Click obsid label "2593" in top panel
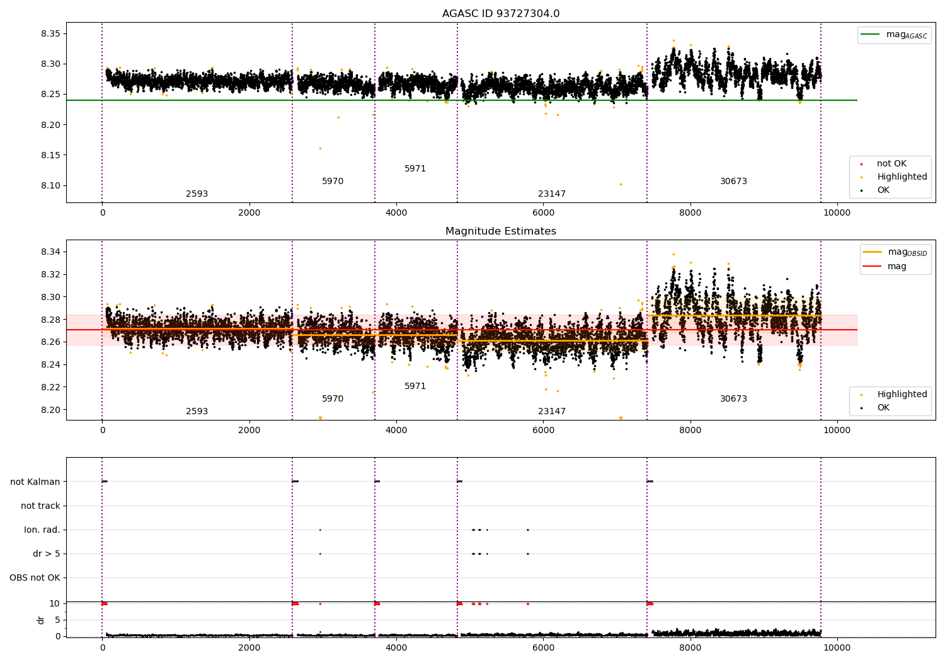This screenshot has width=945, height=662. [197, 194]
